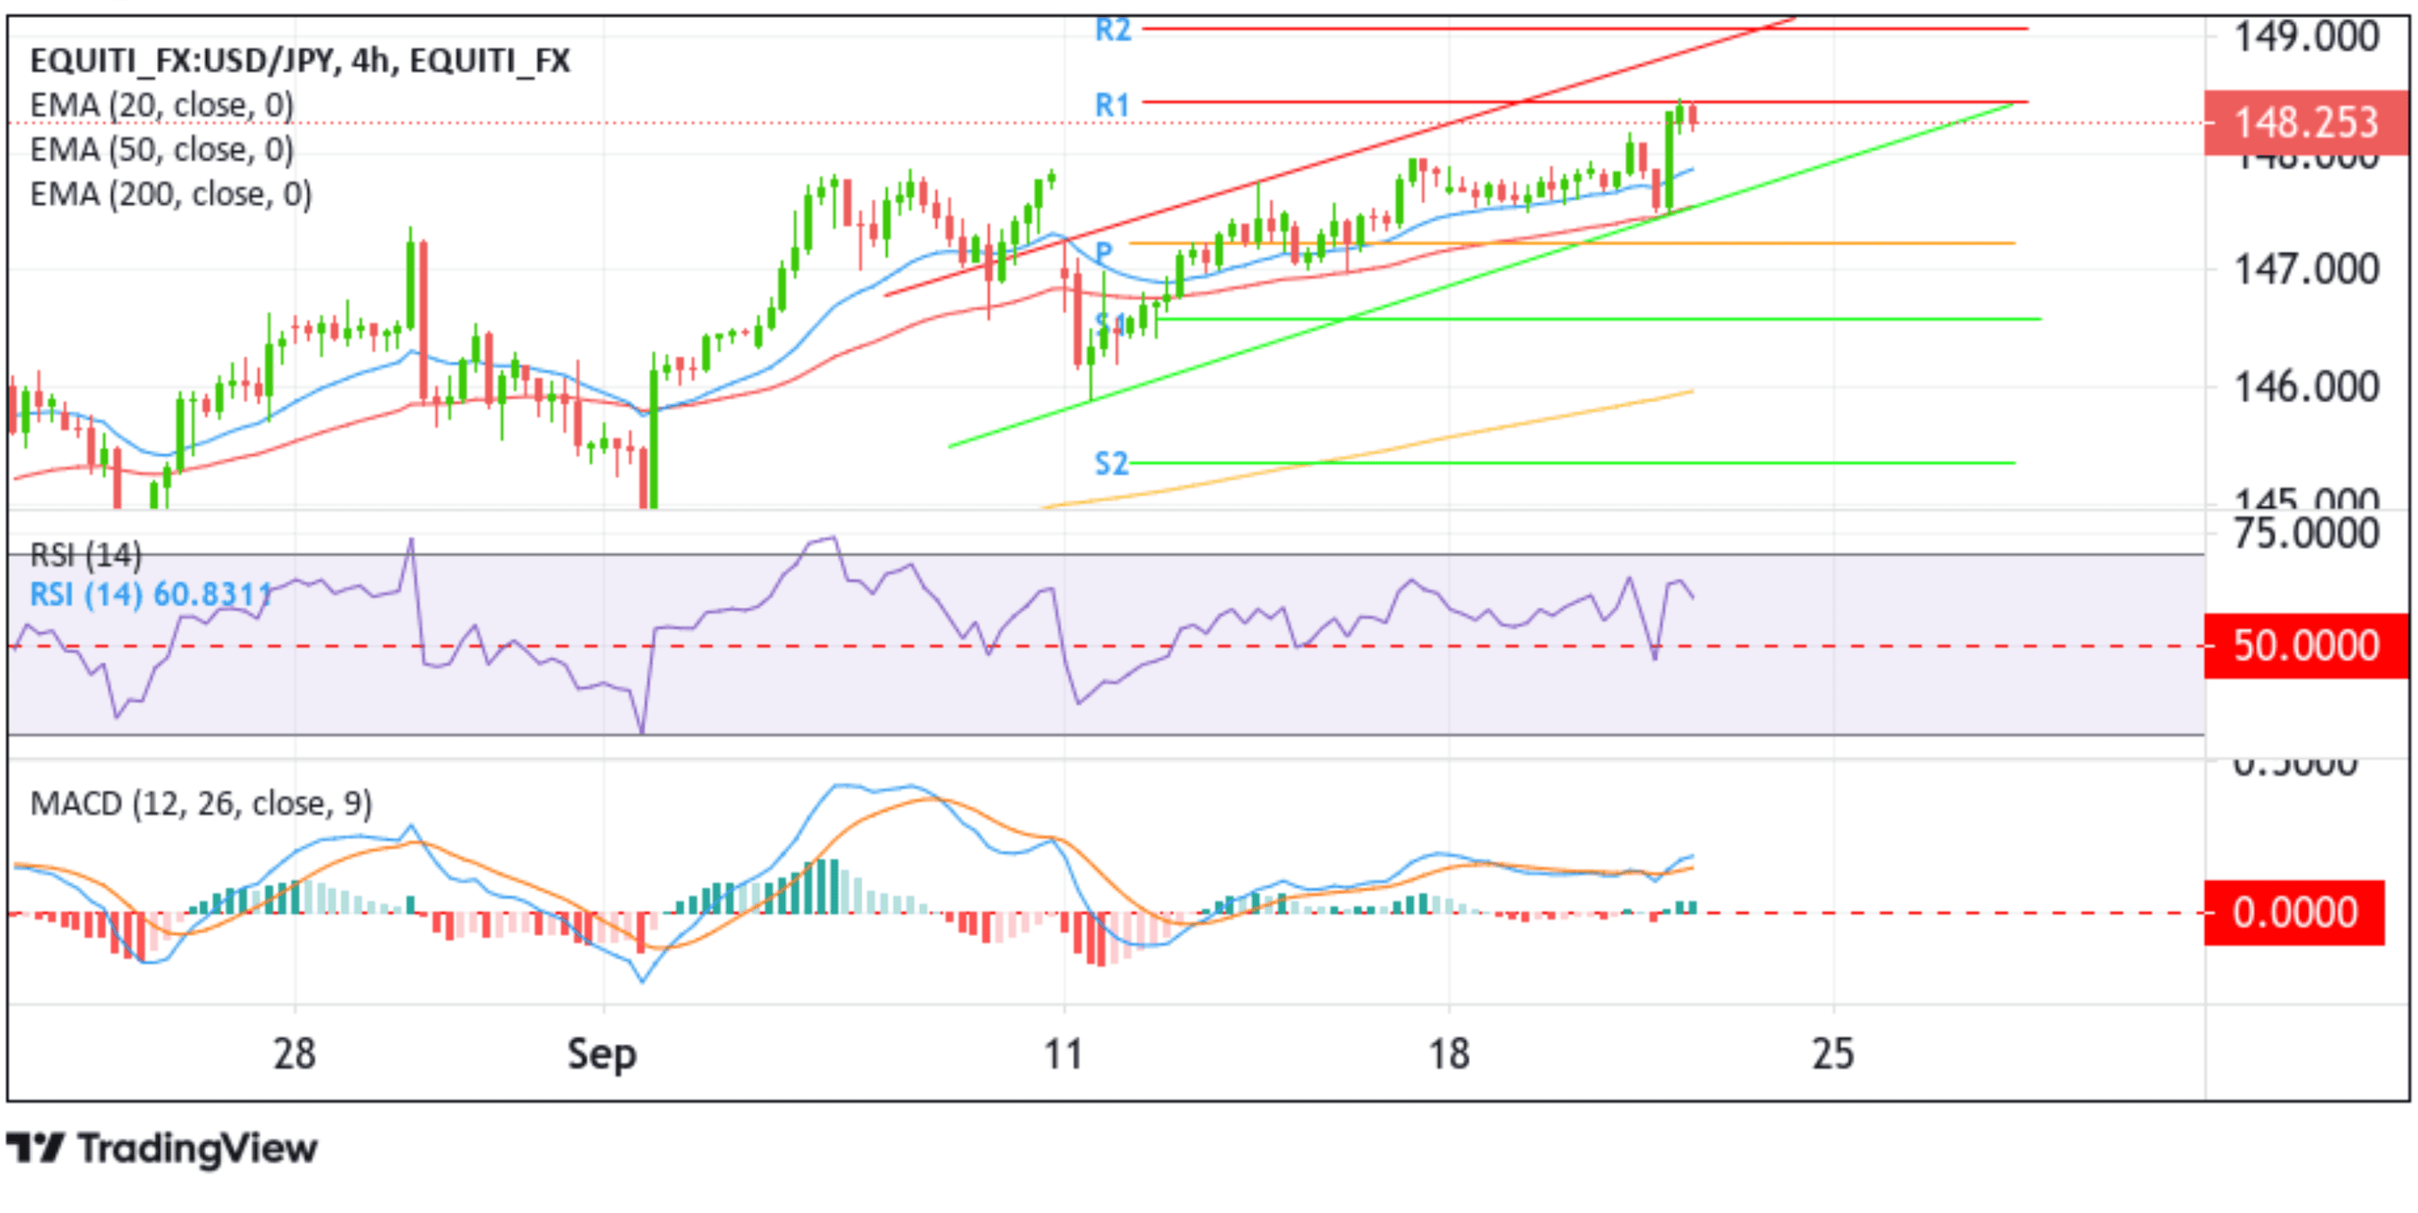Click the 149.000 price axis label

tap(2306, 38)
